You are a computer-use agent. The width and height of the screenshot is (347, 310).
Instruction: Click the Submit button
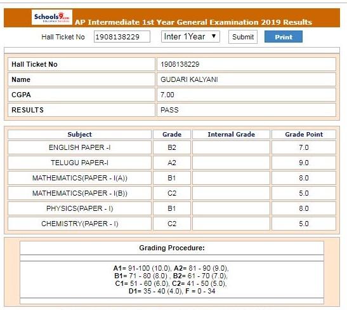coord(243,37)
